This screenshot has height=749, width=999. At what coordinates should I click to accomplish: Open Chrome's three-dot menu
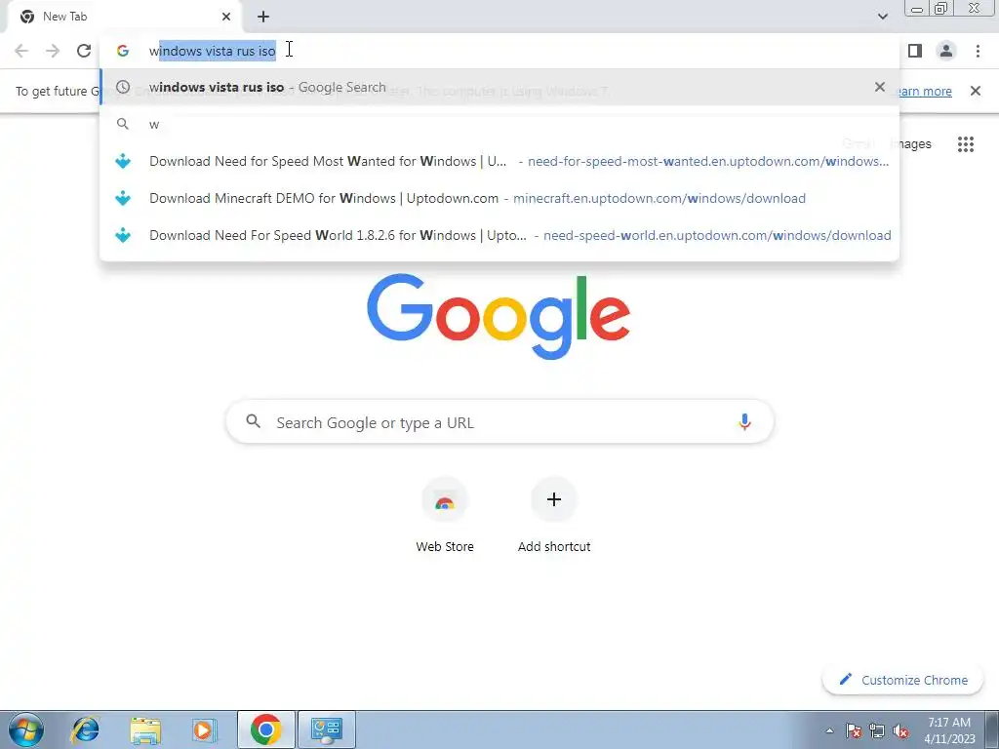(x=978, y=51)
